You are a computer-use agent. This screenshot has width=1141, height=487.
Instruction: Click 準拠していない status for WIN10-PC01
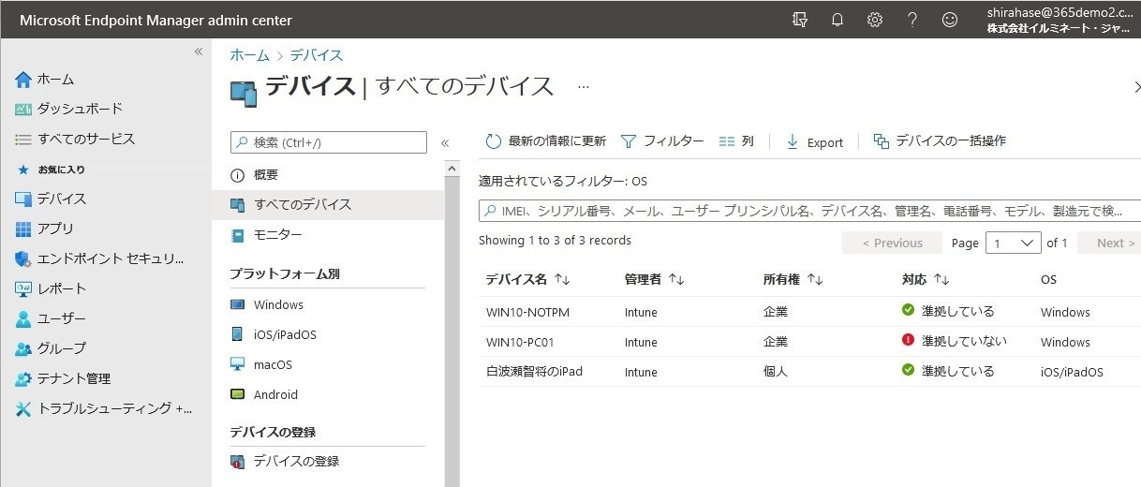click(955, 342)
